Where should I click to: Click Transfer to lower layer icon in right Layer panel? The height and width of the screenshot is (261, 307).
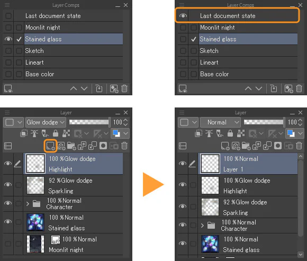click(x=257, y=146)
